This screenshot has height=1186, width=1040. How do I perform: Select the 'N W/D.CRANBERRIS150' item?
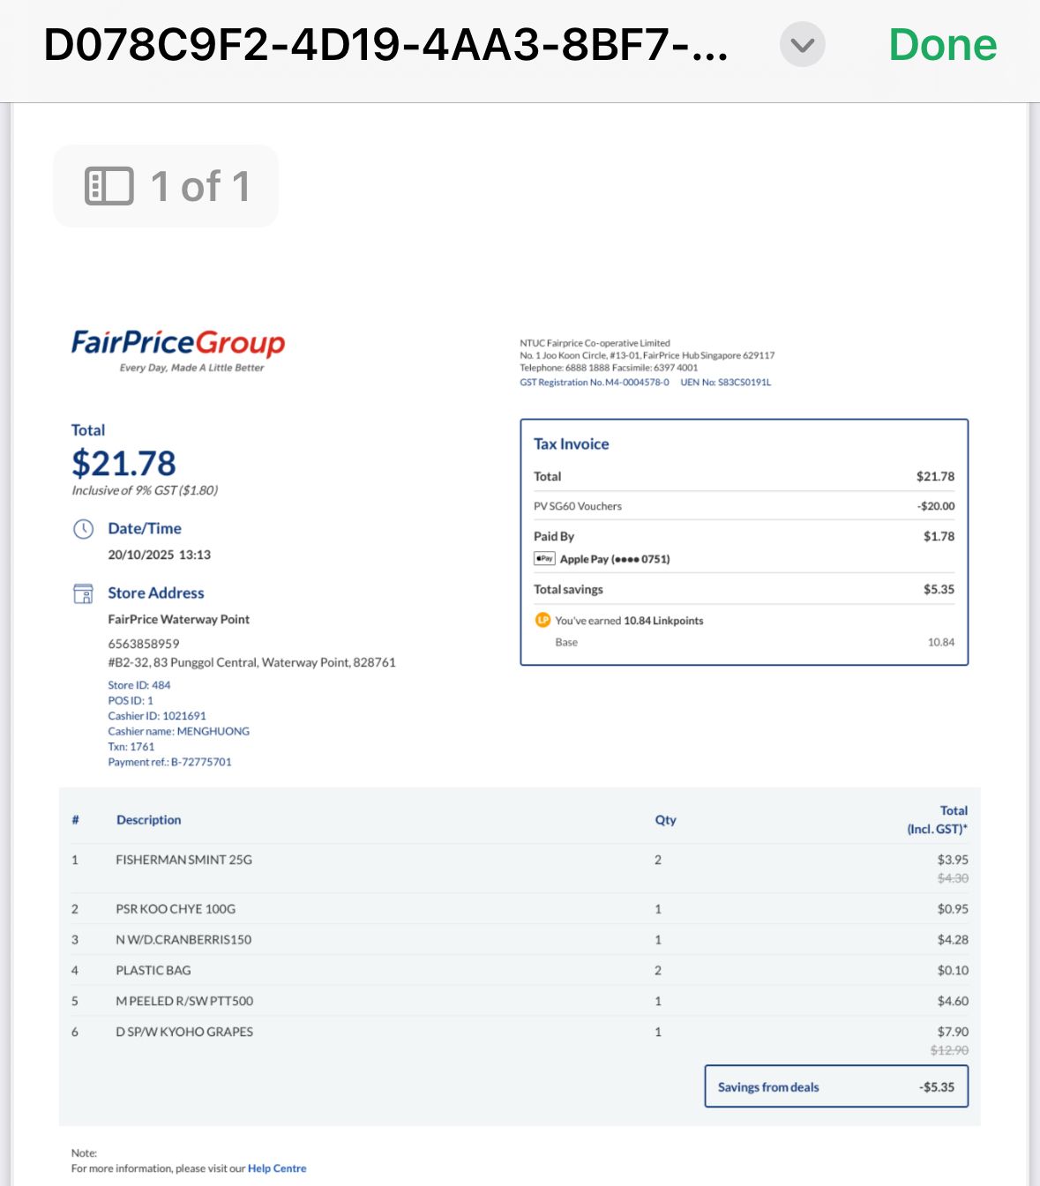click(x=183, y=940)
